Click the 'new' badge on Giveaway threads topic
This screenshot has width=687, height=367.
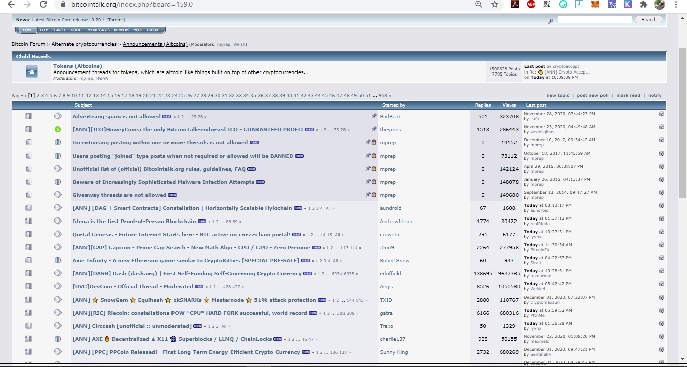point(173,195)
